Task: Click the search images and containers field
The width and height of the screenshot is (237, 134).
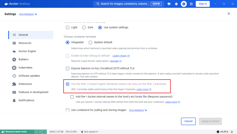Action: [x=129, y=4]
